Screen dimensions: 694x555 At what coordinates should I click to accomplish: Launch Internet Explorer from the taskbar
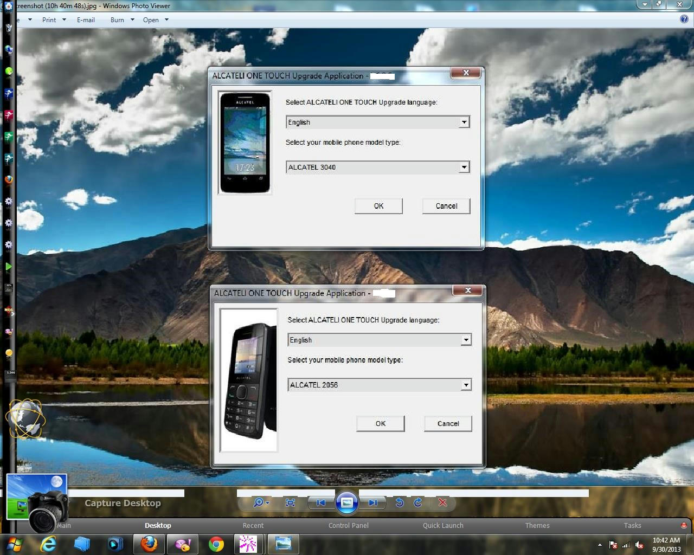48,544
